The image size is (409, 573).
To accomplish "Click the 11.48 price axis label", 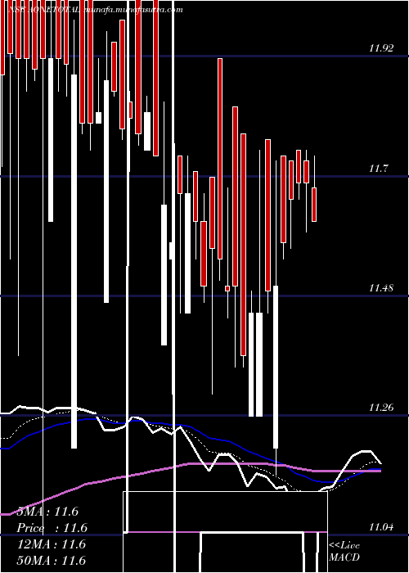I will pos(381,287).
